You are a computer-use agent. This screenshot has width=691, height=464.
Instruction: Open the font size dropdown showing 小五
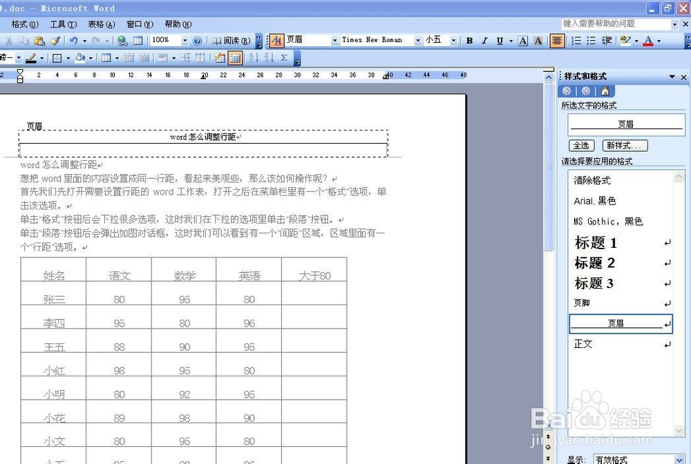(453, 40)
